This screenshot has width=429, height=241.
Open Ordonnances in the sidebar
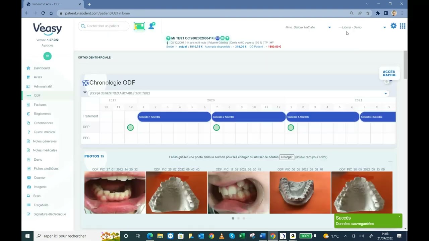pos(44,123)
